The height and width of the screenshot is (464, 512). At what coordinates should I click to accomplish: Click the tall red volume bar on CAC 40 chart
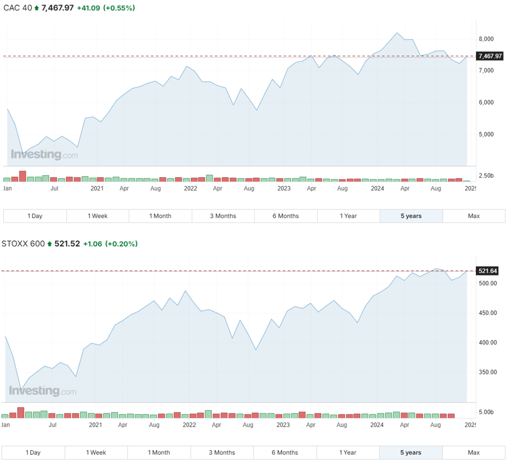(23, 176)
